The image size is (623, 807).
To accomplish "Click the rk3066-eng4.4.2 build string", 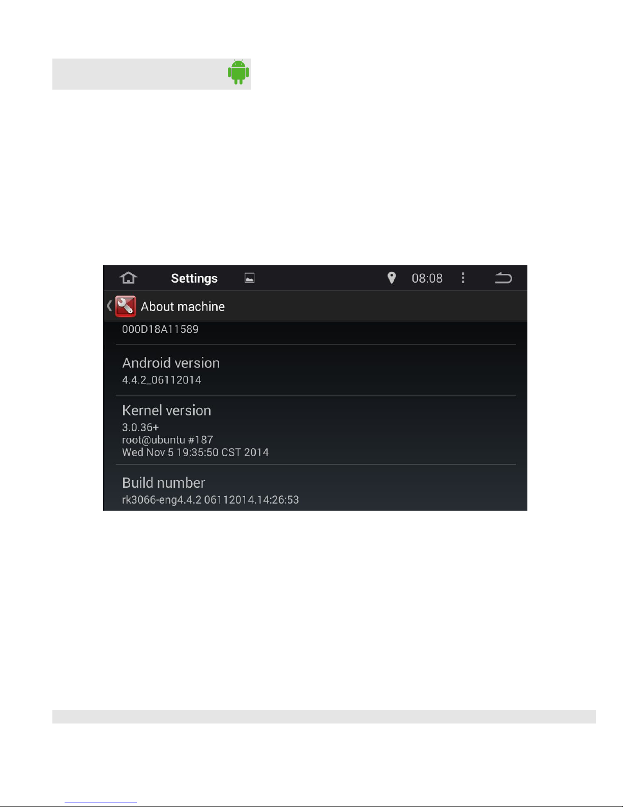I will tap(211, 500).
